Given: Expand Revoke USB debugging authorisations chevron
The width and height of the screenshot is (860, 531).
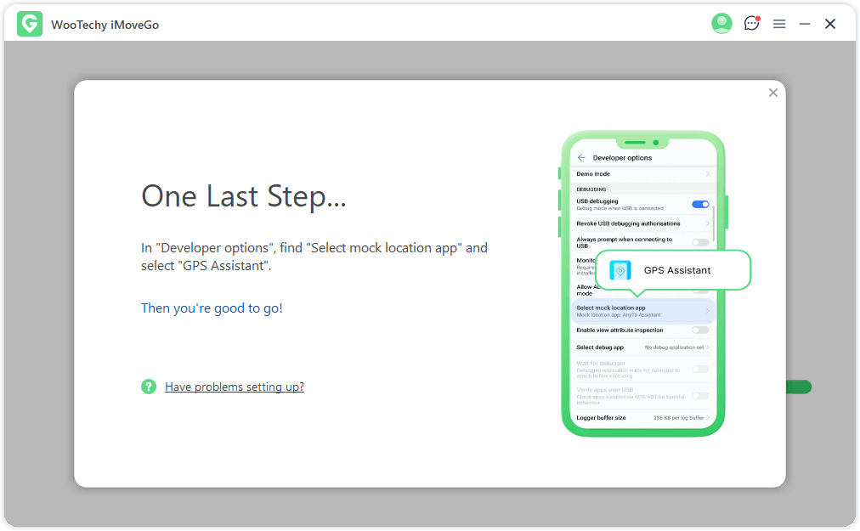Looking at the screenshot, I should (707, 223).
